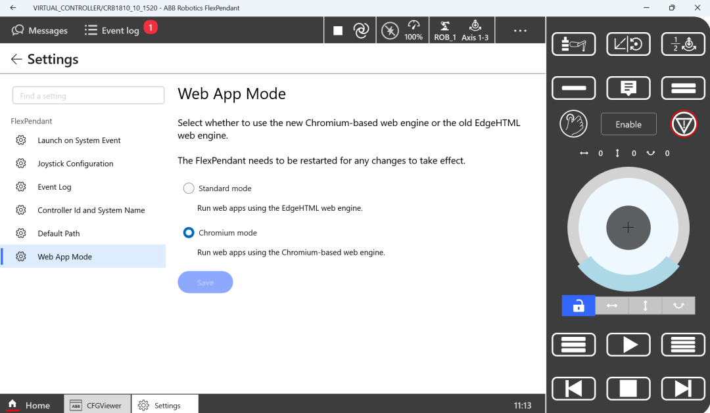710x413 pixels.
Task: Click four-bar programmable key button
Action: [683, 345]
